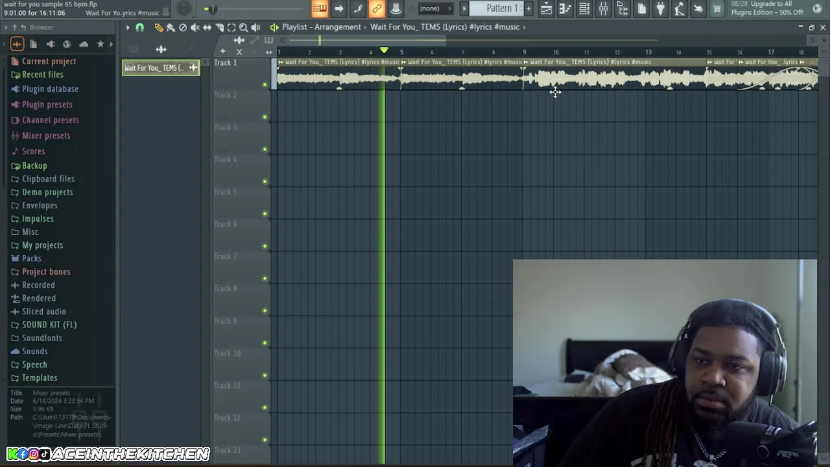Open the (none) pattern selector dropdown
This screenshot has height=467, width=830.
point(434,8)
